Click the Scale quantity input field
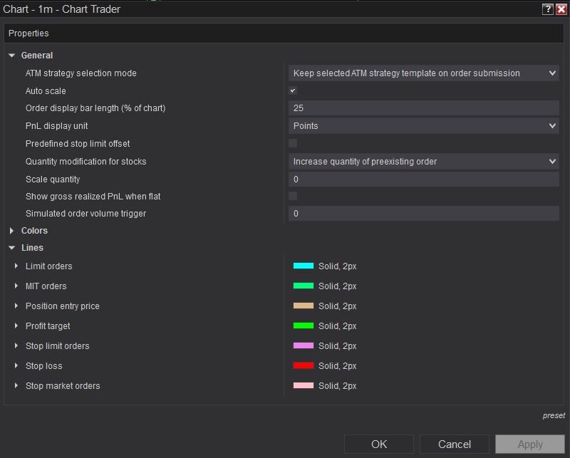 pos(423,179)
